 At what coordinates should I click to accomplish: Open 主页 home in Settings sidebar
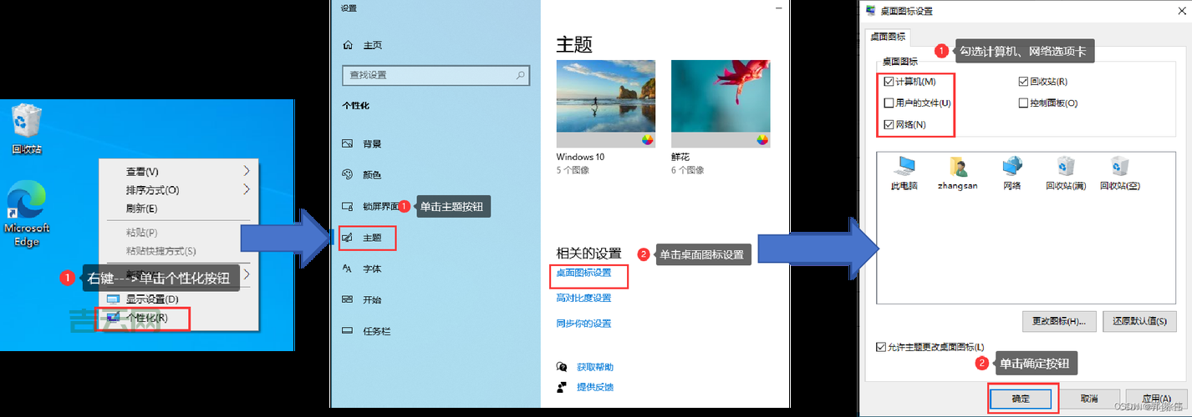(362, 45)
